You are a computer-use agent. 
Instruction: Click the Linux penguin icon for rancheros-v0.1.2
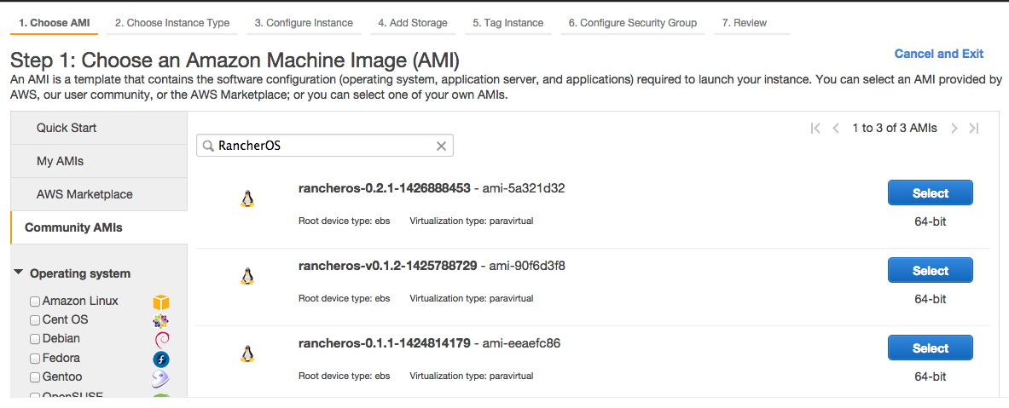point(247,277)
